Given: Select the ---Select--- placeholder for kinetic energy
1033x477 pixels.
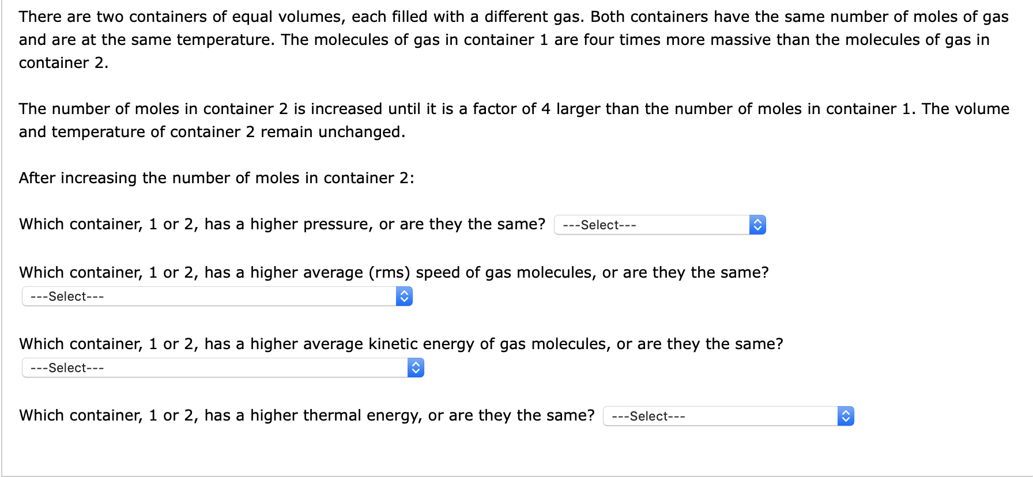Looking at the screenshot, I should (x=66, y=368).
